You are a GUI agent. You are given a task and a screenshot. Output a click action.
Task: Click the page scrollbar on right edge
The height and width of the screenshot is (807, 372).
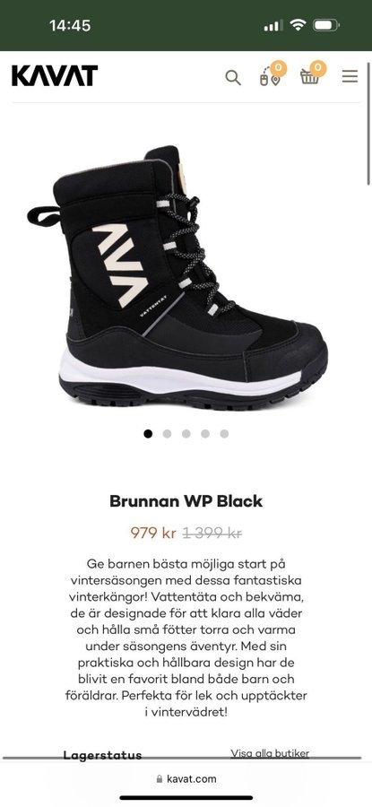368,124
